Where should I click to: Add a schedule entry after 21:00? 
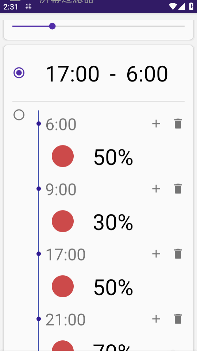[156, 319]
